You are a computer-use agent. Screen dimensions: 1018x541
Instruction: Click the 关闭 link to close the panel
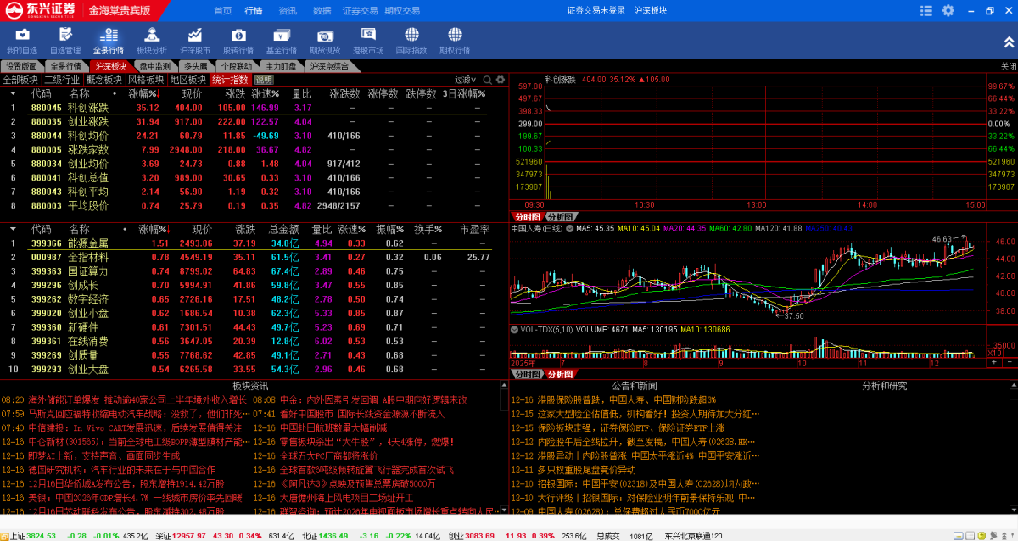coord(1008,64)
